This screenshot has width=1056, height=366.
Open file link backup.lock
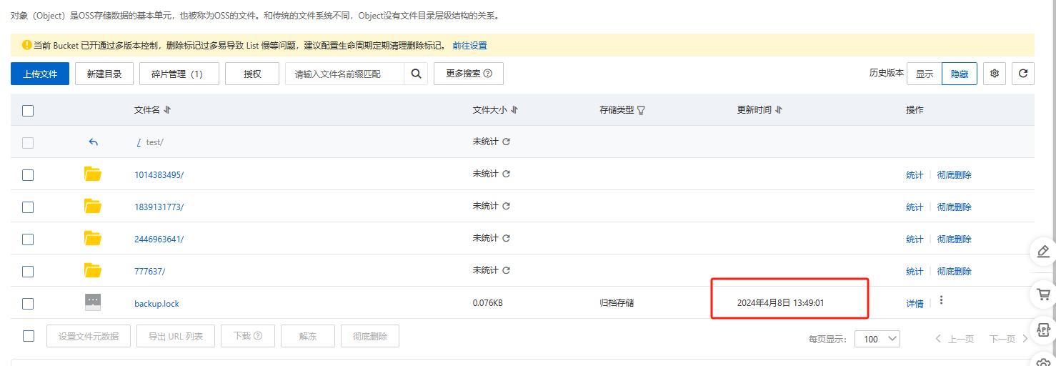click(156, 303)
